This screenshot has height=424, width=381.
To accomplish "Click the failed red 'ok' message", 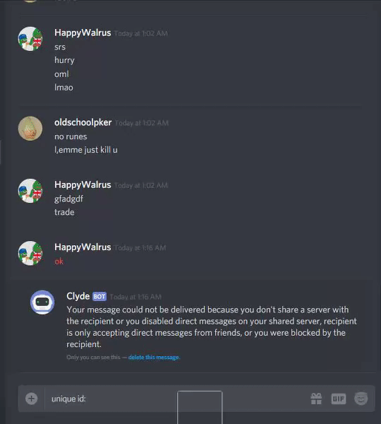I will pyautogui.click(x=59, y=261).
